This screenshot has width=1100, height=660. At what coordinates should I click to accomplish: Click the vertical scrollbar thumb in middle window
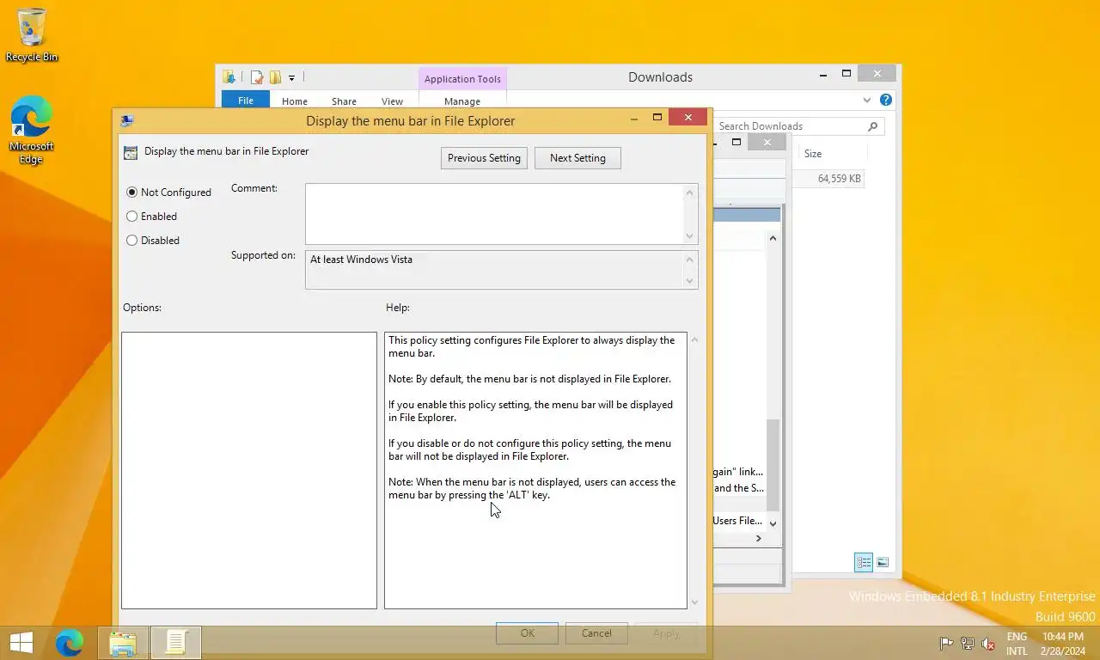(x=773, y=465)
